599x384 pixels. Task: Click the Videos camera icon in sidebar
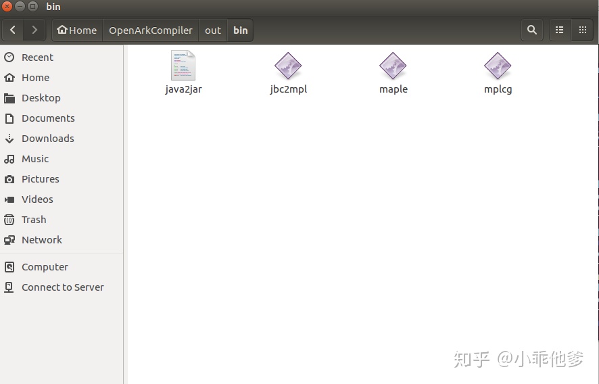pyautogui.click(x=9, y=199)
